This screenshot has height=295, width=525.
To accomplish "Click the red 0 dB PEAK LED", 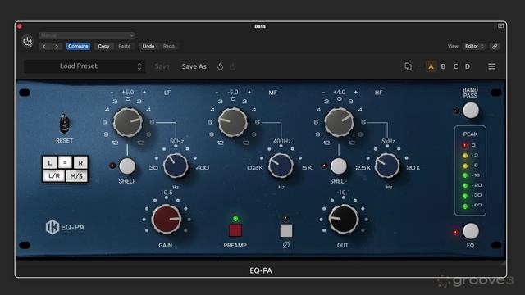I will click(465, 145).
